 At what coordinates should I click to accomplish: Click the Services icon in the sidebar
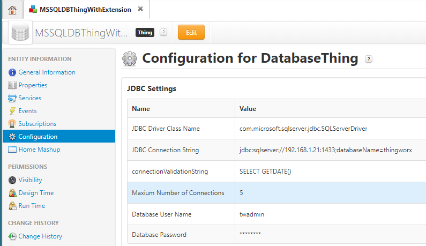tap(12, 98)
